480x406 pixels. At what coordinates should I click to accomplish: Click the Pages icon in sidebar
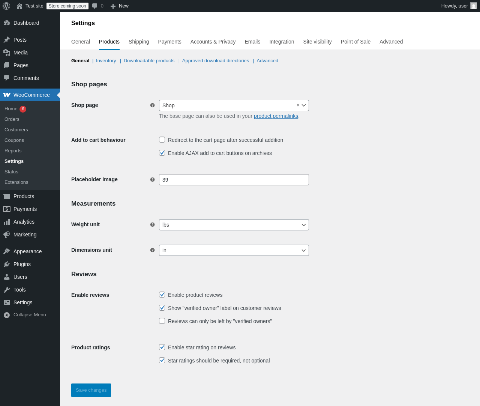(7, 65)
